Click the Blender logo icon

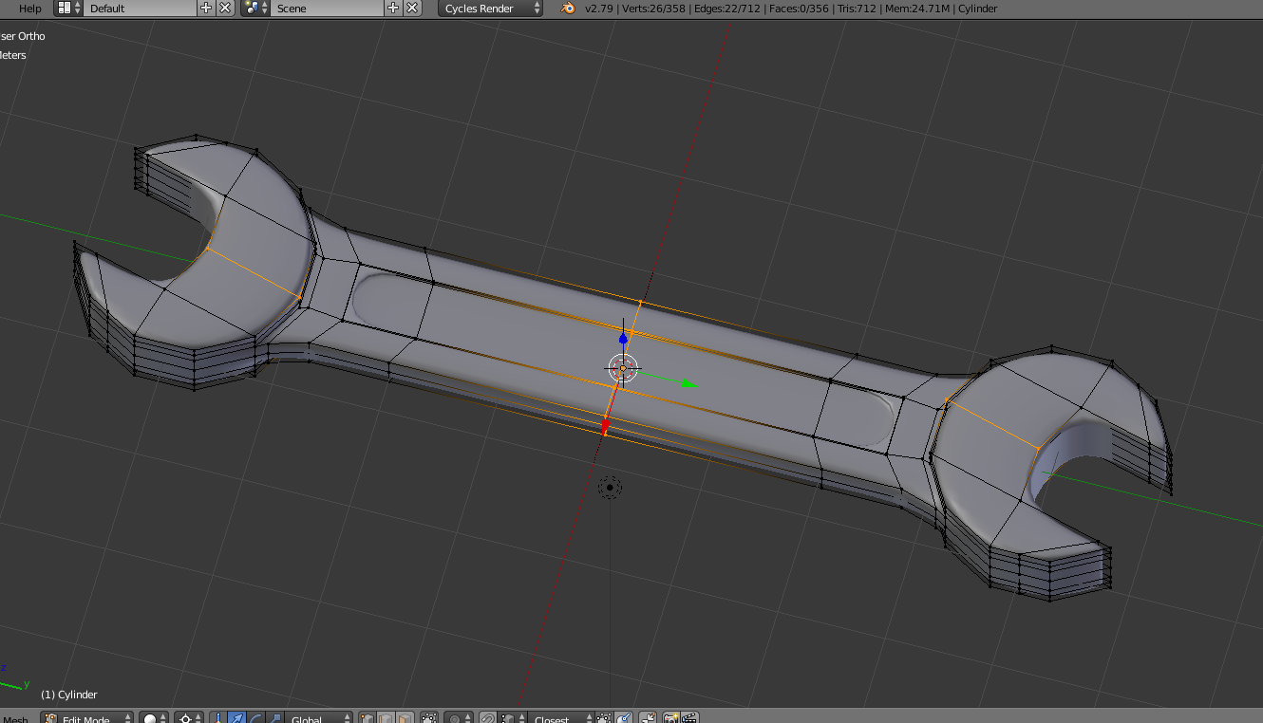tap(568, 8)
